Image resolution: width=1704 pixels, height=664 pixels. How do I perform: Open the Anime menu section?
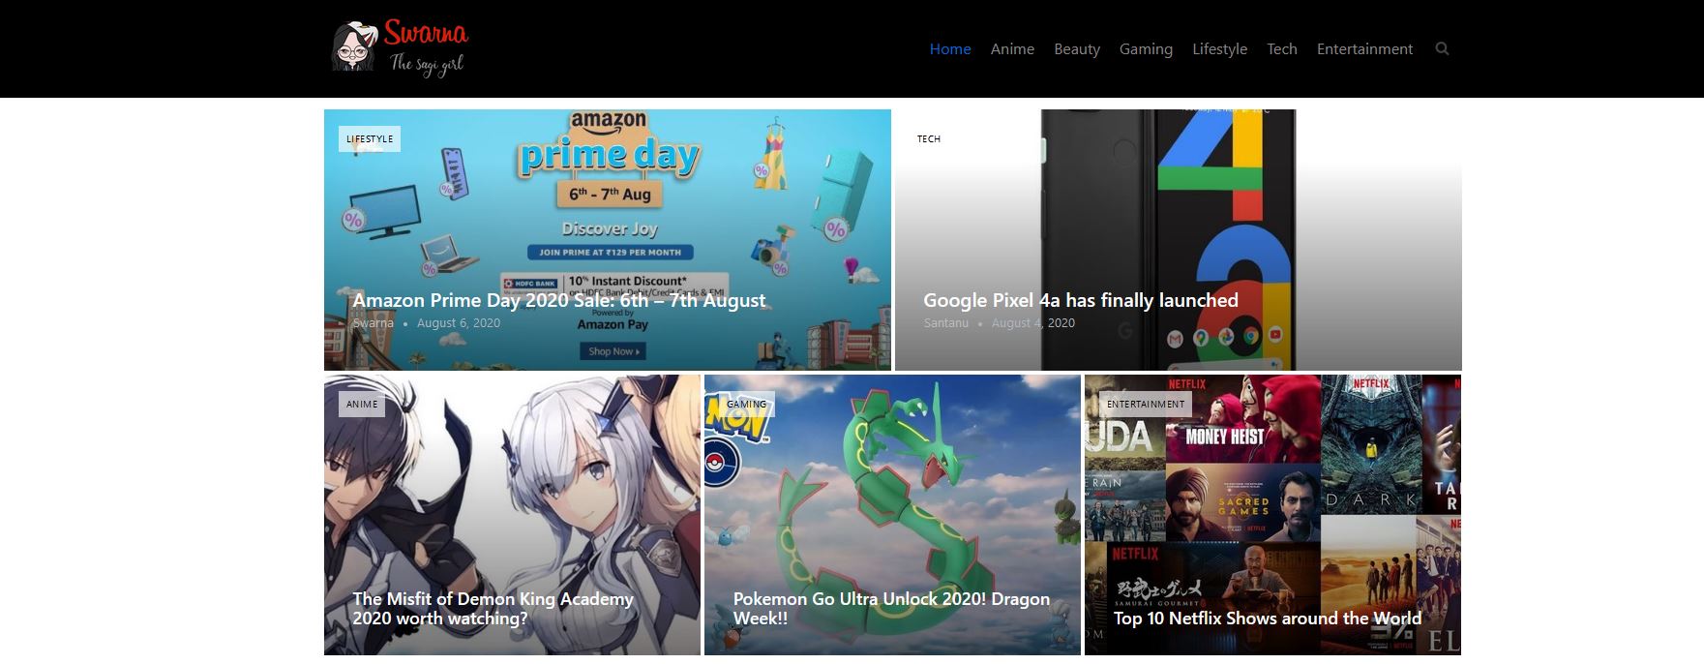click(x=1012, y=48)
